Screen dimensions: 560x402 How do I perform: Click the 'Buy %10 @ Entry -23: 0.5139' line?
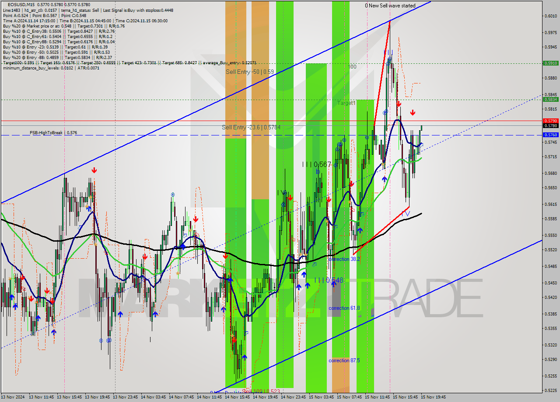55,47
